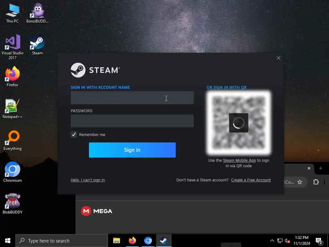
Task: Open browser extensions puzzle icon
Action: tap(316, 182)
